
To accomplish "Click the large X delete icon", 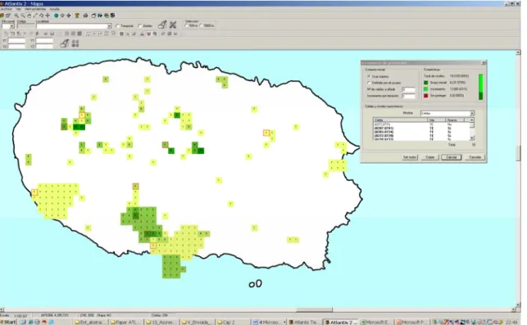I will click(173, 25).
